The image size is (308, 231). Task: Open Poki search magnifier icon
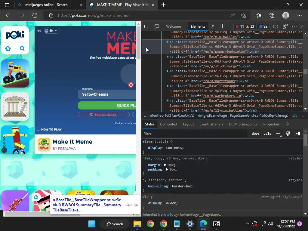point(22,48)
